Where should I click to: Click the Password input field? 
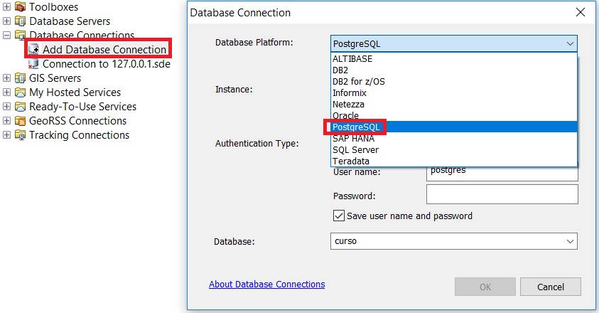tap(502, 194)
